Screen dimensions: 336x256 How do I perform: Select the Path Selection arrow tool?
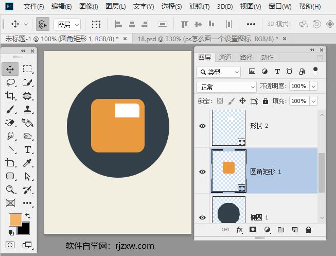tap(27, 176)
